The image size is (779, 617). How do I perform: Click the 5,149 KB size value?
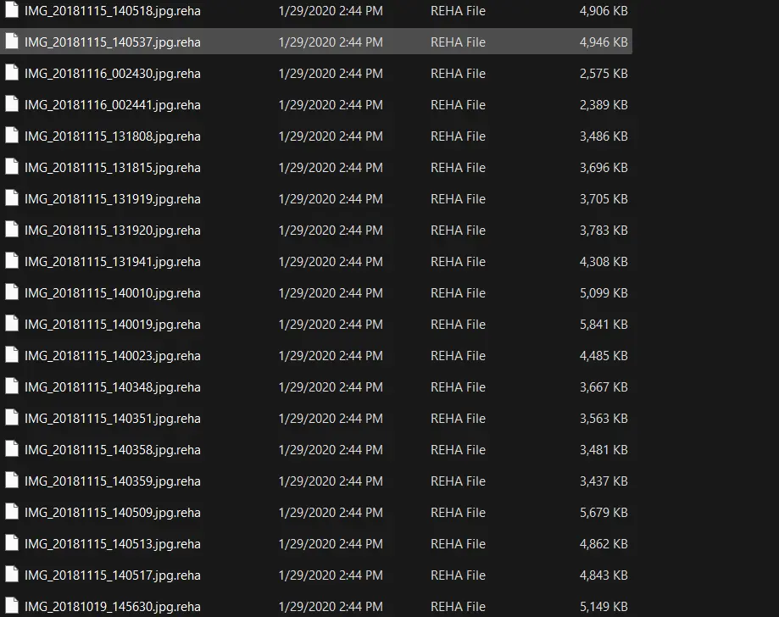tap(604, 607)
